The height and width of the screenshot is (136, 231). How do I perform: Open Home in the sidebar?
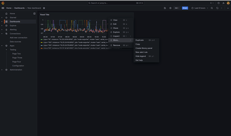point(12,13)
